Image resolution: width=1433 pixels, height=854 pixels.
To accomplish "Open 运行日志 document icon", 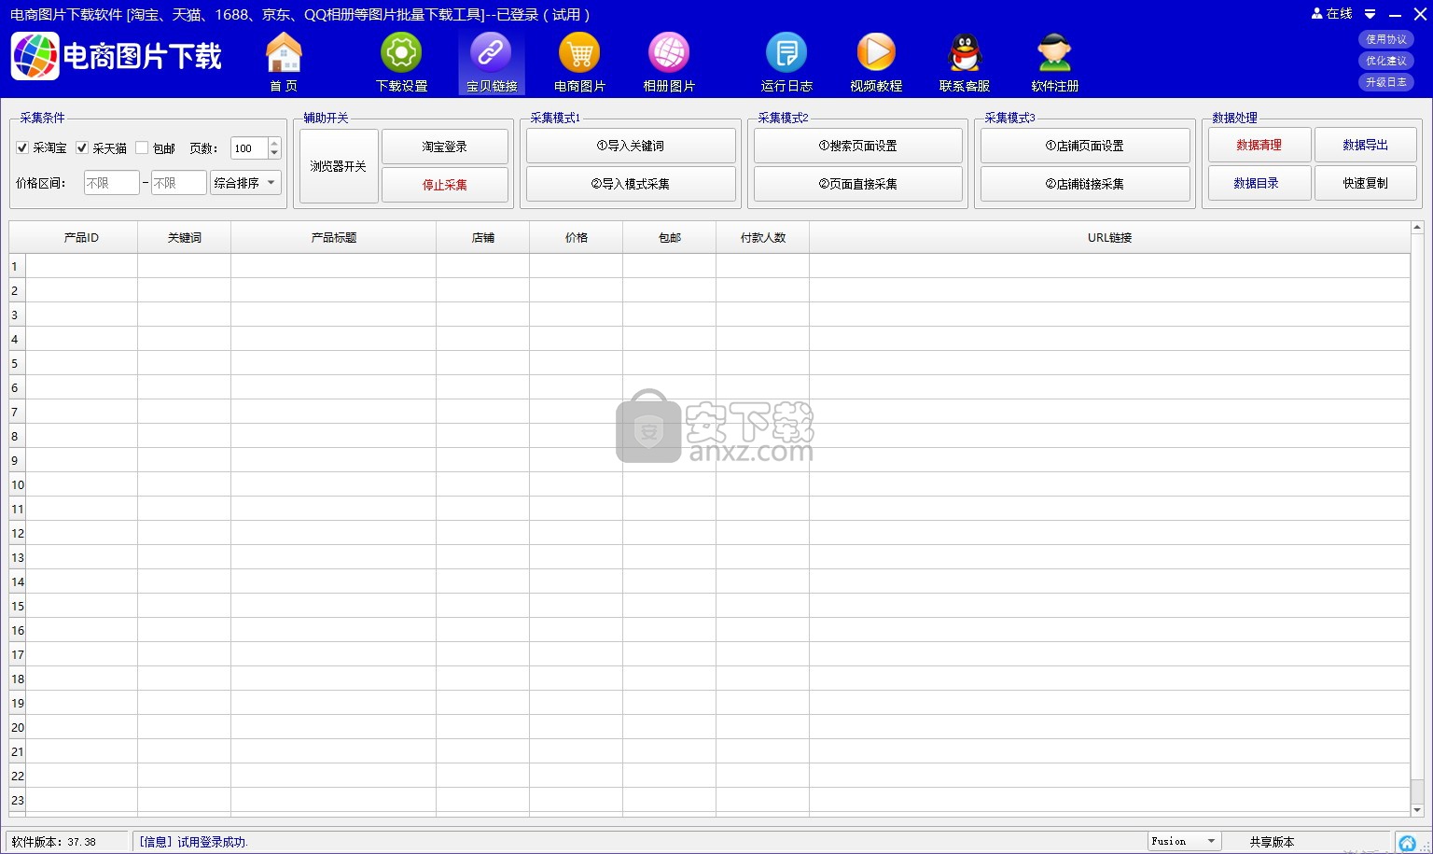I will click(786, 53).
